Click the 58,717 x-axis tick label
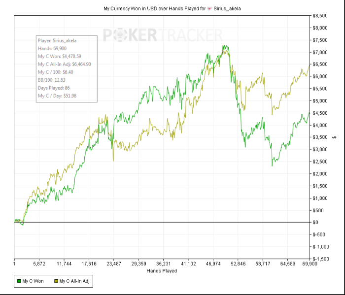 (263, 264)
